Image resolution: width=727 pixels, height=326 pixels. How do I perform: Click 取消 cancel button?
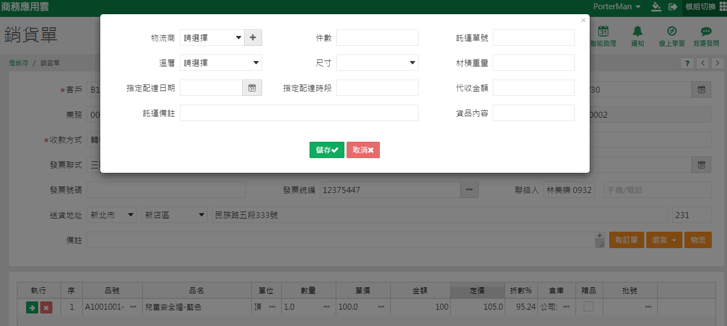pyautogui.click(x=363, y=150)
